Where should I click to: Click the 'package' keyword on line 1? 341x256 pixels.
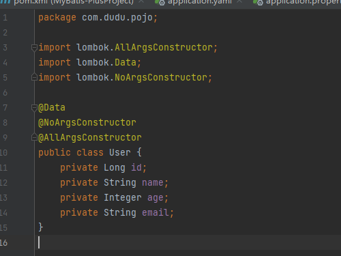pos(57,18)
